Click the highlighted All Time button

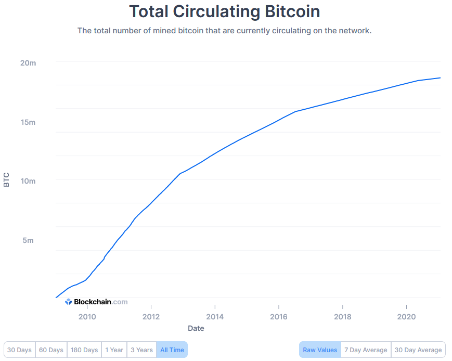pyautogui.click(x=172, y=350)
